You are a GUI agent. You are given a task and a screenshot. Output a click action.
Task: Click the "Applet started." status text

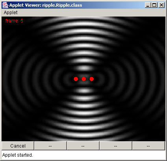(x=18, y=155)
